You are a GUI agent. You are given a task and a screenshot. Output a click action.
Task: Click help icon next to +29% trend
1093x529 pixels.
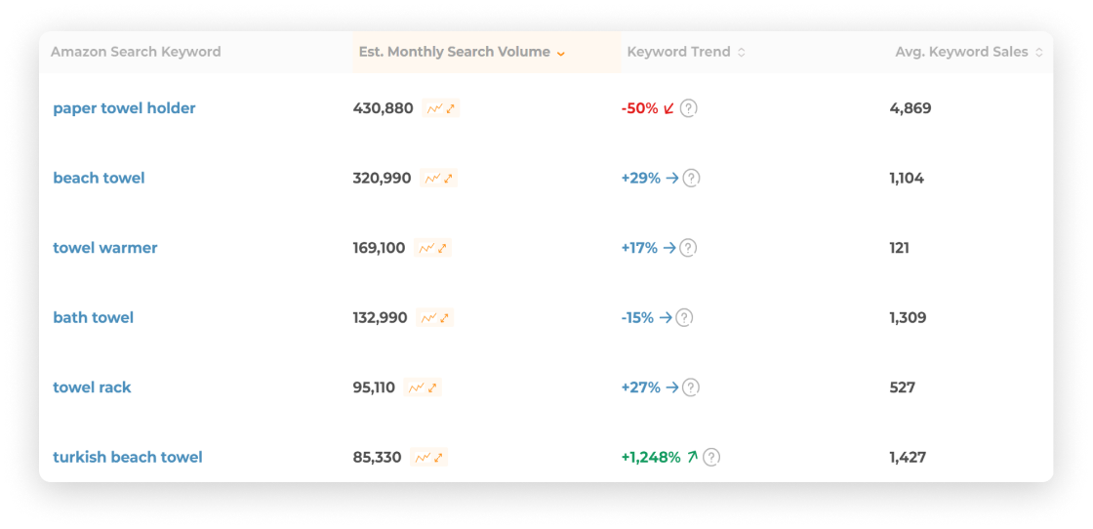(691, 178)
